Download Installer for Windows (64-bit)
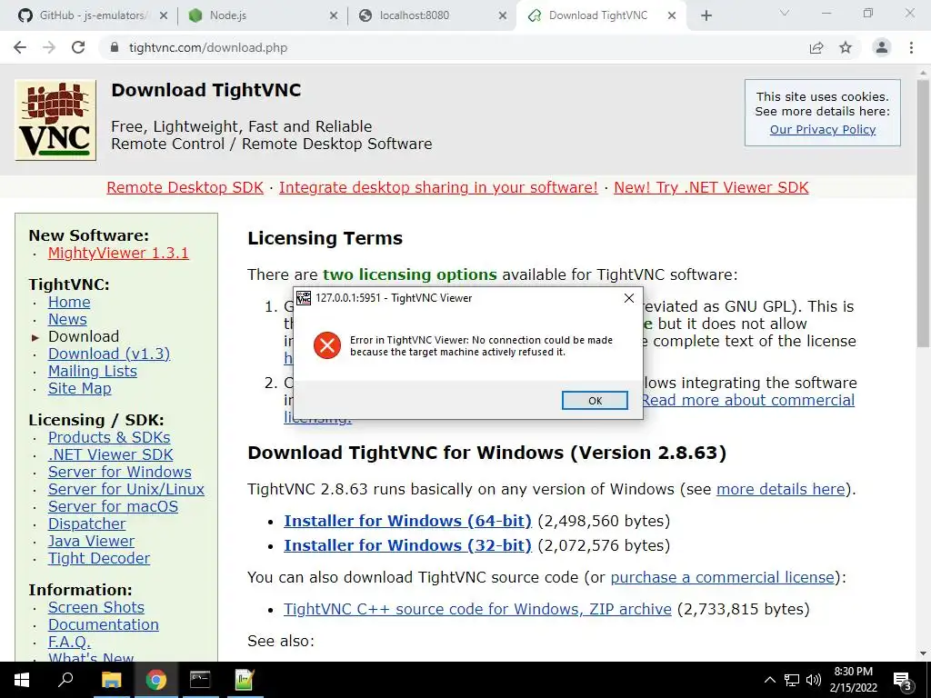The image size is (931, 698). tap(407, 521)
